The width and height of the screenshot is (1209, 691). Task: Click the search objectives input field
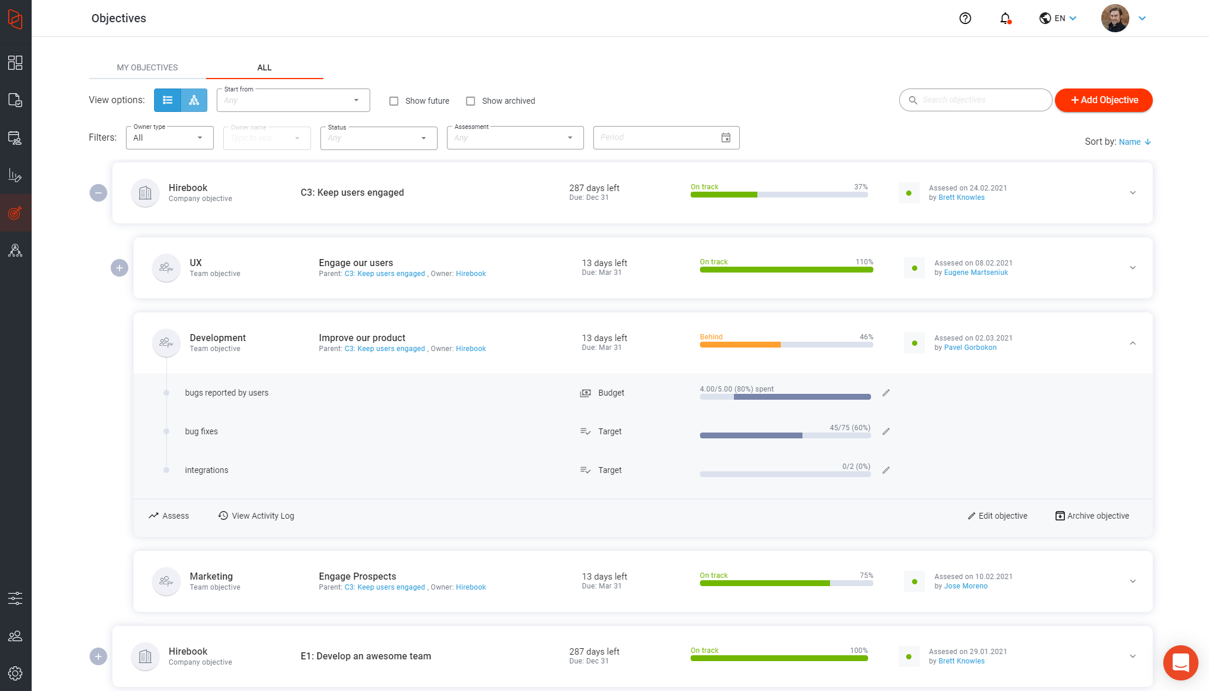click(x=976, y=100)
